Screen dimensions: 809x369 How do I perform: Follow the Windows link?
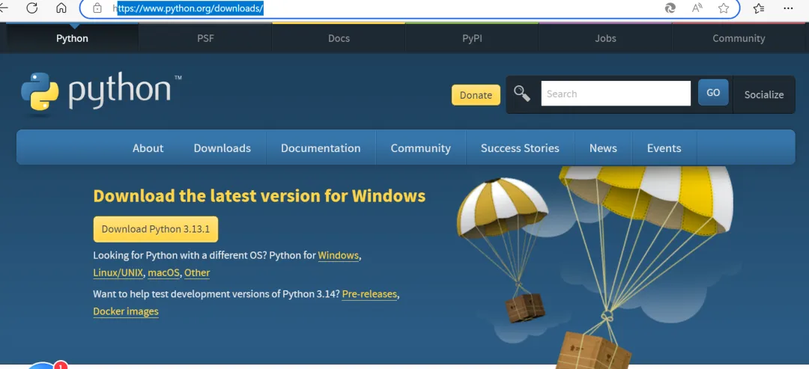click(x=338, y=255)
